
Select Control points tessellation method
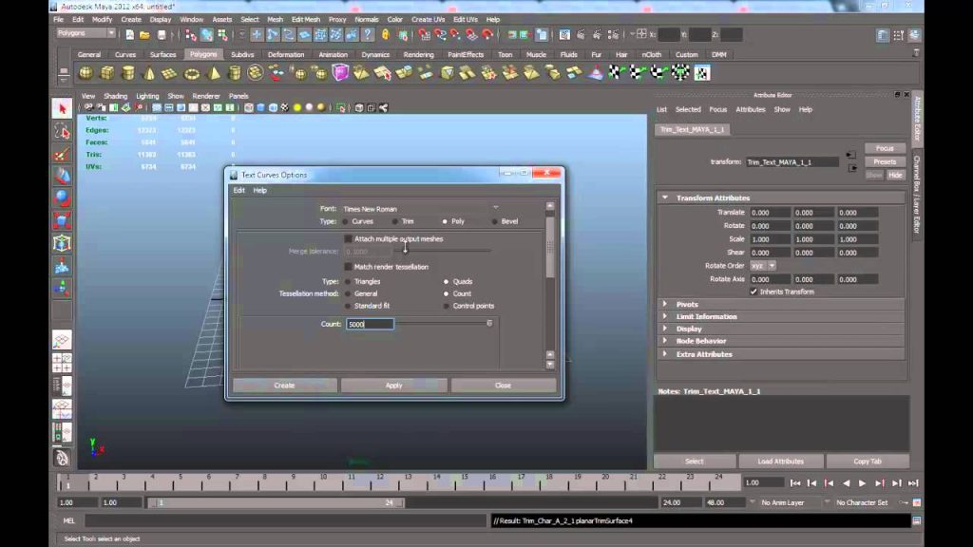tap(447, 306)
